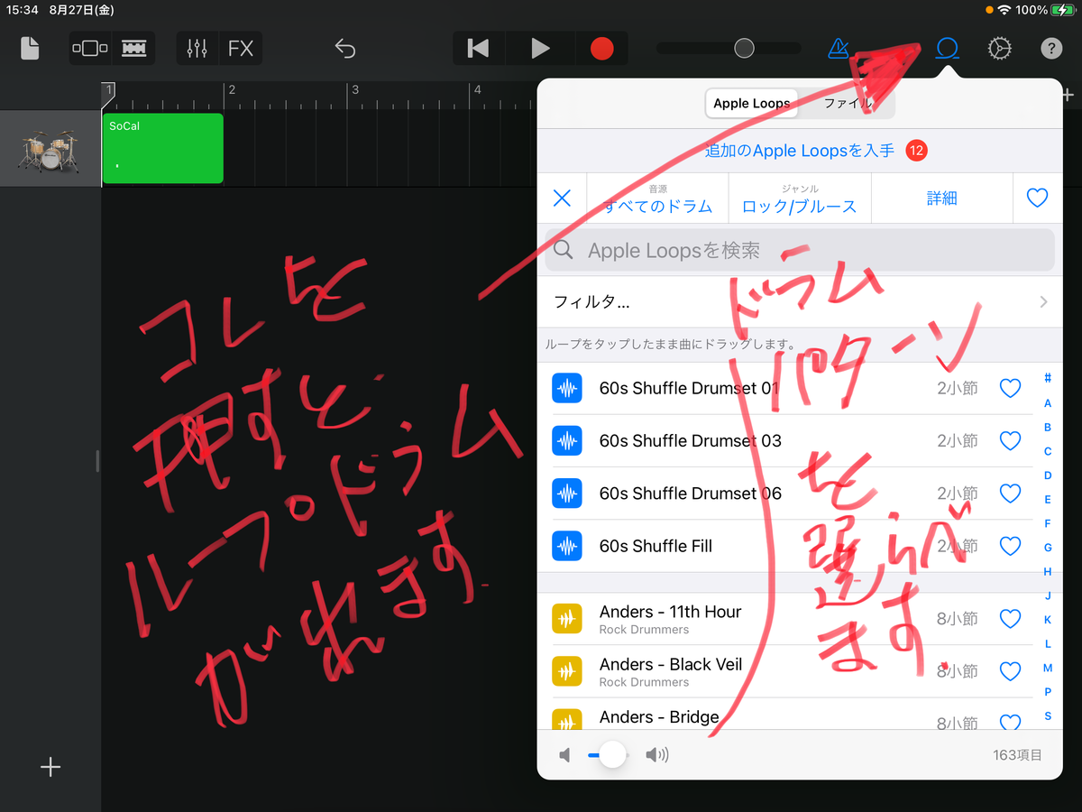Favorite 60s Shuffle Drumset 03
Viewport: 1082px width, 812px height.
click(1010, 441)
